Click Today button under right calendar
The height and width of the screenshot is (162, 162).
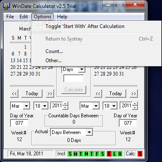(115, 94)
